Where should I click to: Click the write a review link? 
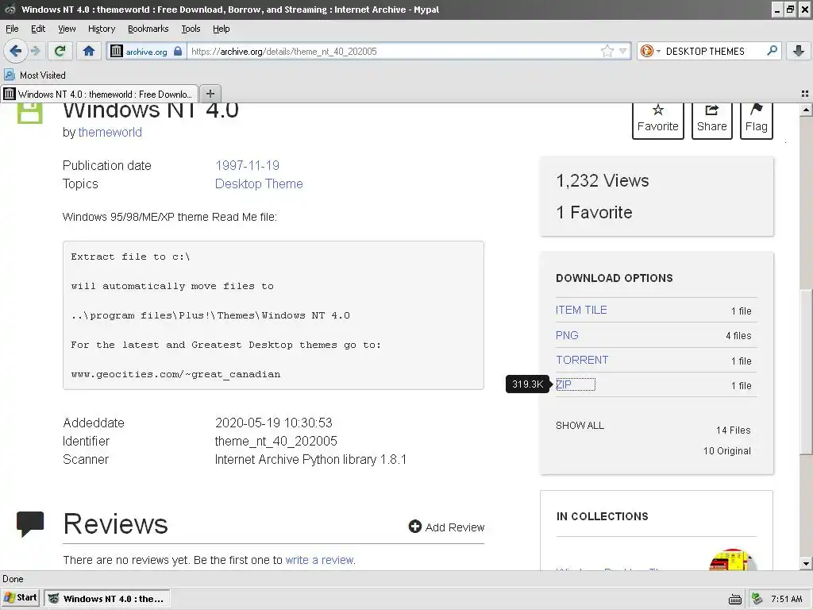[x=319, y=560]
